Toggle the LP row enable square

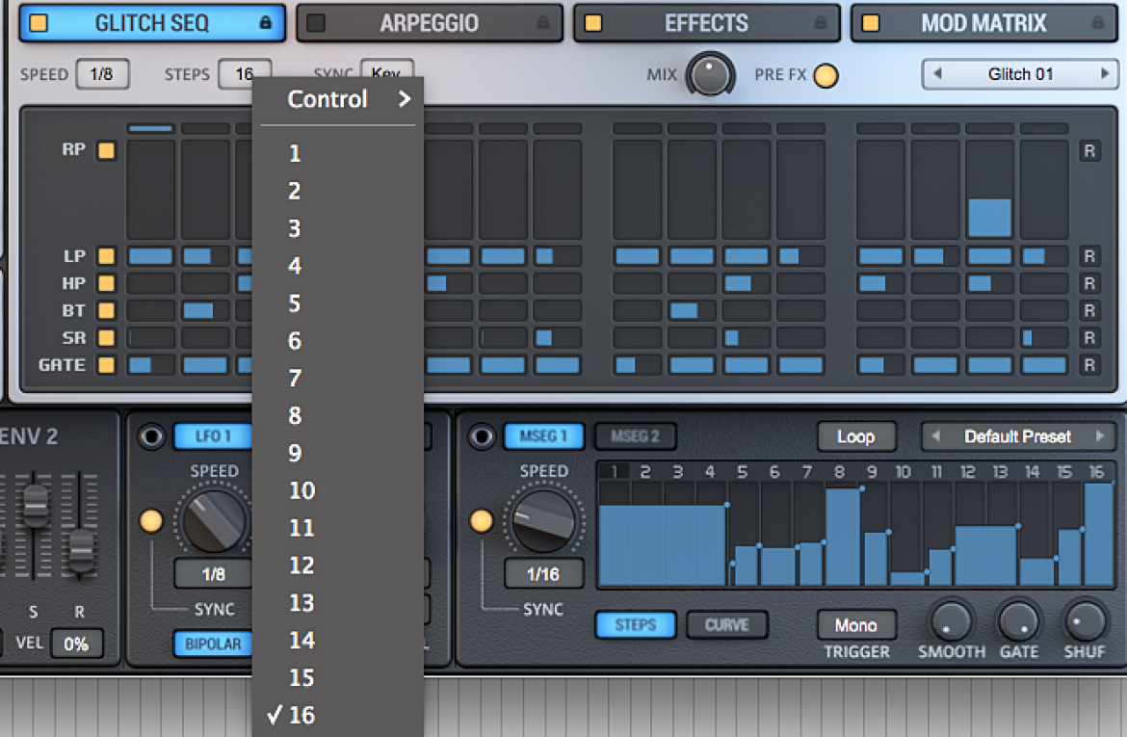106,256
